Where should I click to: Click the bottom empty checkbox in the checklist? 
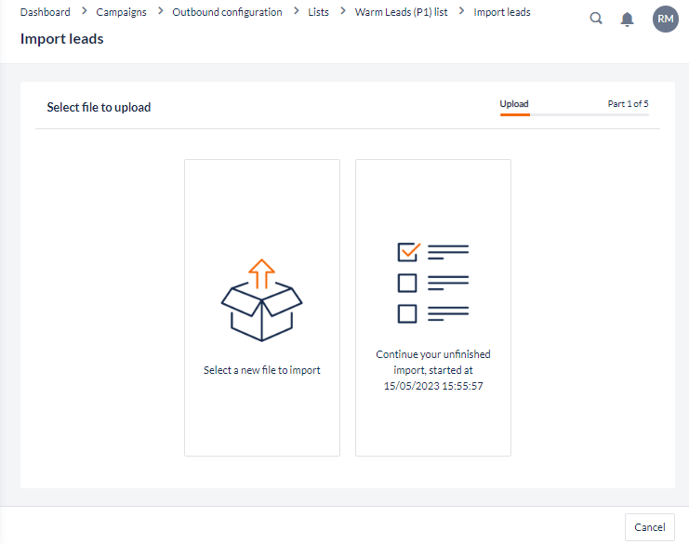click(407, 313)
